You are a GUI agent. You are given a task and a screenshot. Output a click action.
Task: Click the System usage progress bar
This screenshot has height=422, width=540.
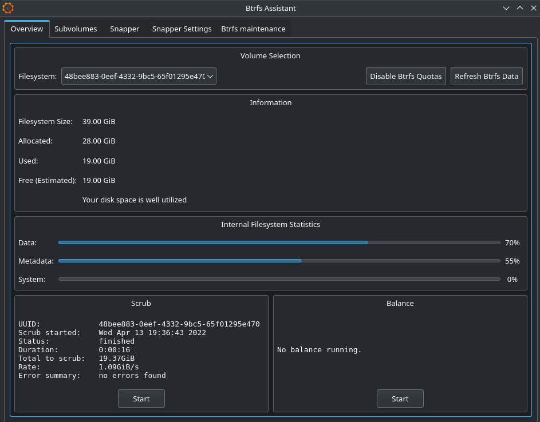click(x=279, y=279)
